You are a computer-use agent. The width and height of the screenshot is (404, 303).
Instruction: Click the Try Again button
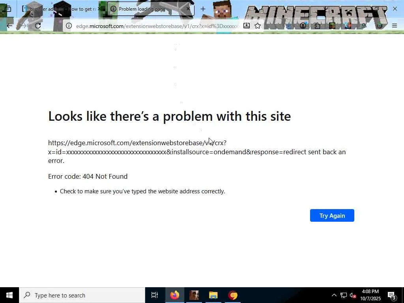coord(332,215)
